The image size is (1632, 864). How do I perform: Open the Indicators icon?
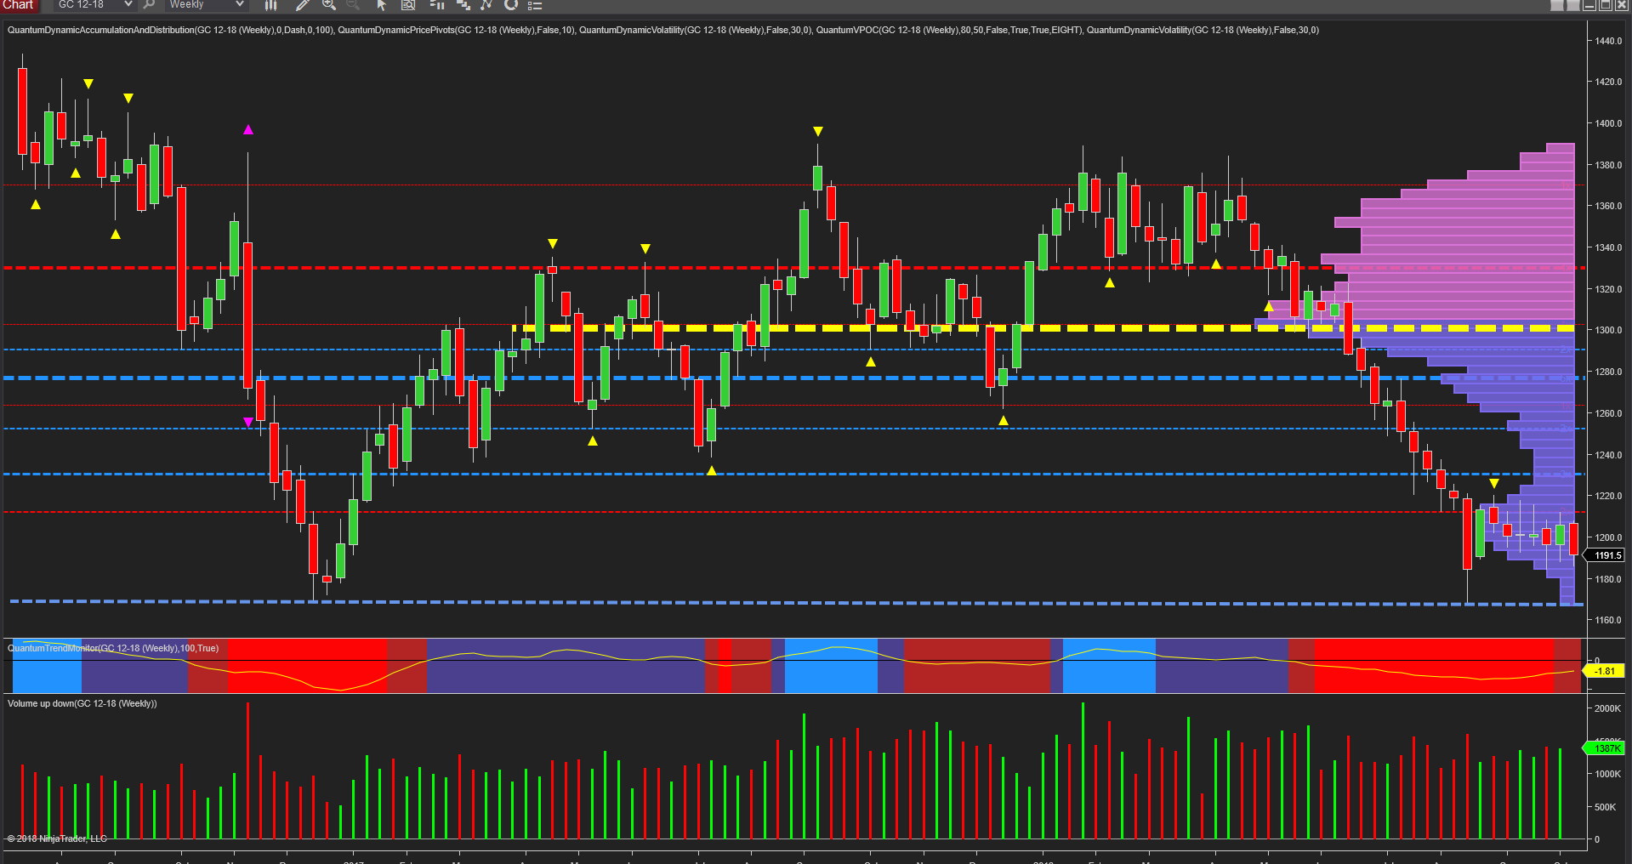[486, 5]
